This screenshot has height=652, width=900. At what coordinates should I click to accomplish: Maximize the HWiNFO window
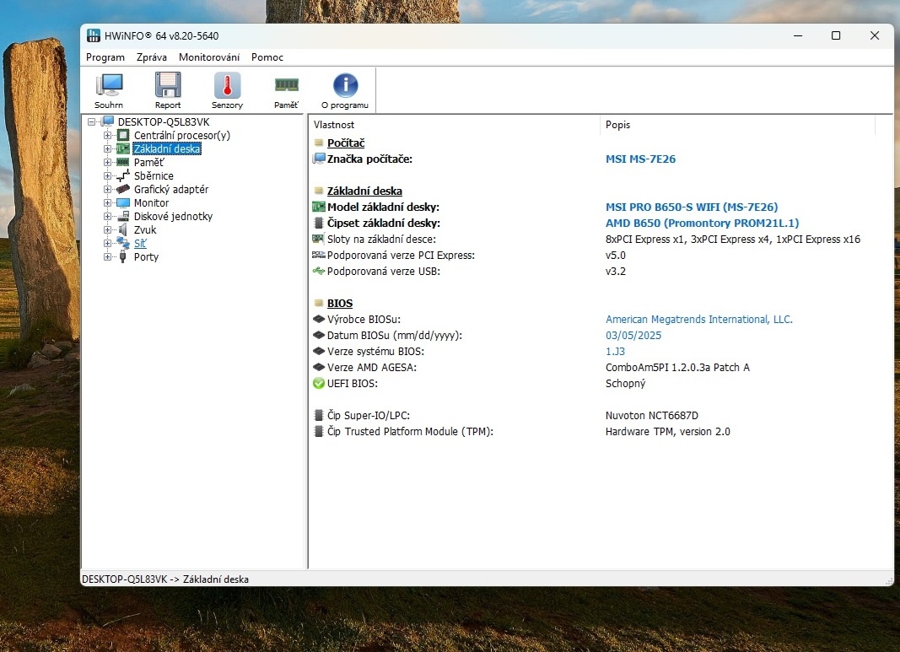point(836,35)
